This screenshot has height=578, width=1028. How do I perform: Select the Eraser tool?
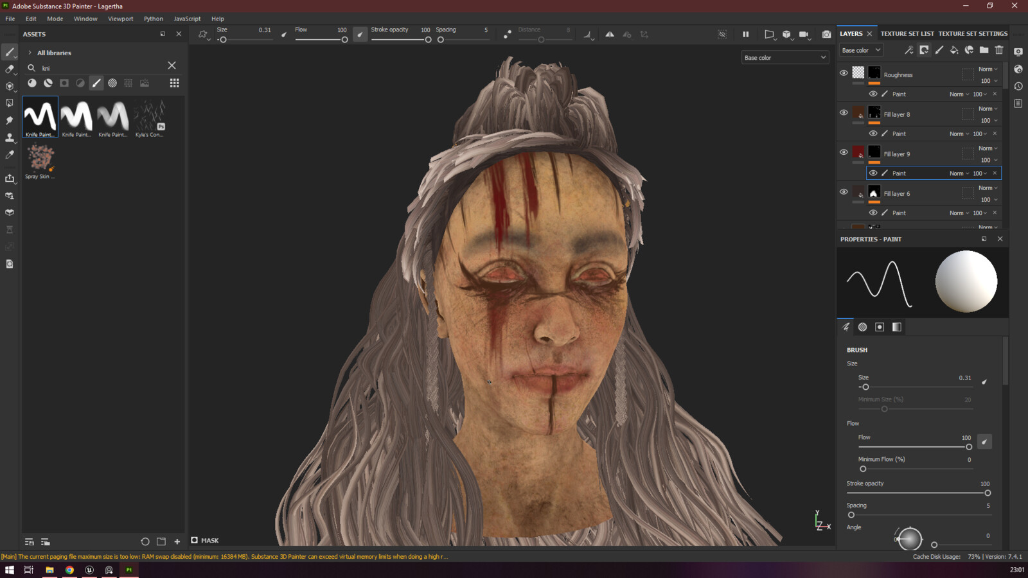(x=10, y=69)
